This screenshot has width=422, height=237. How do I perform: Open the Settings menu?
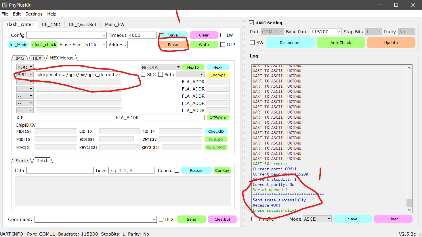(34, 14)
